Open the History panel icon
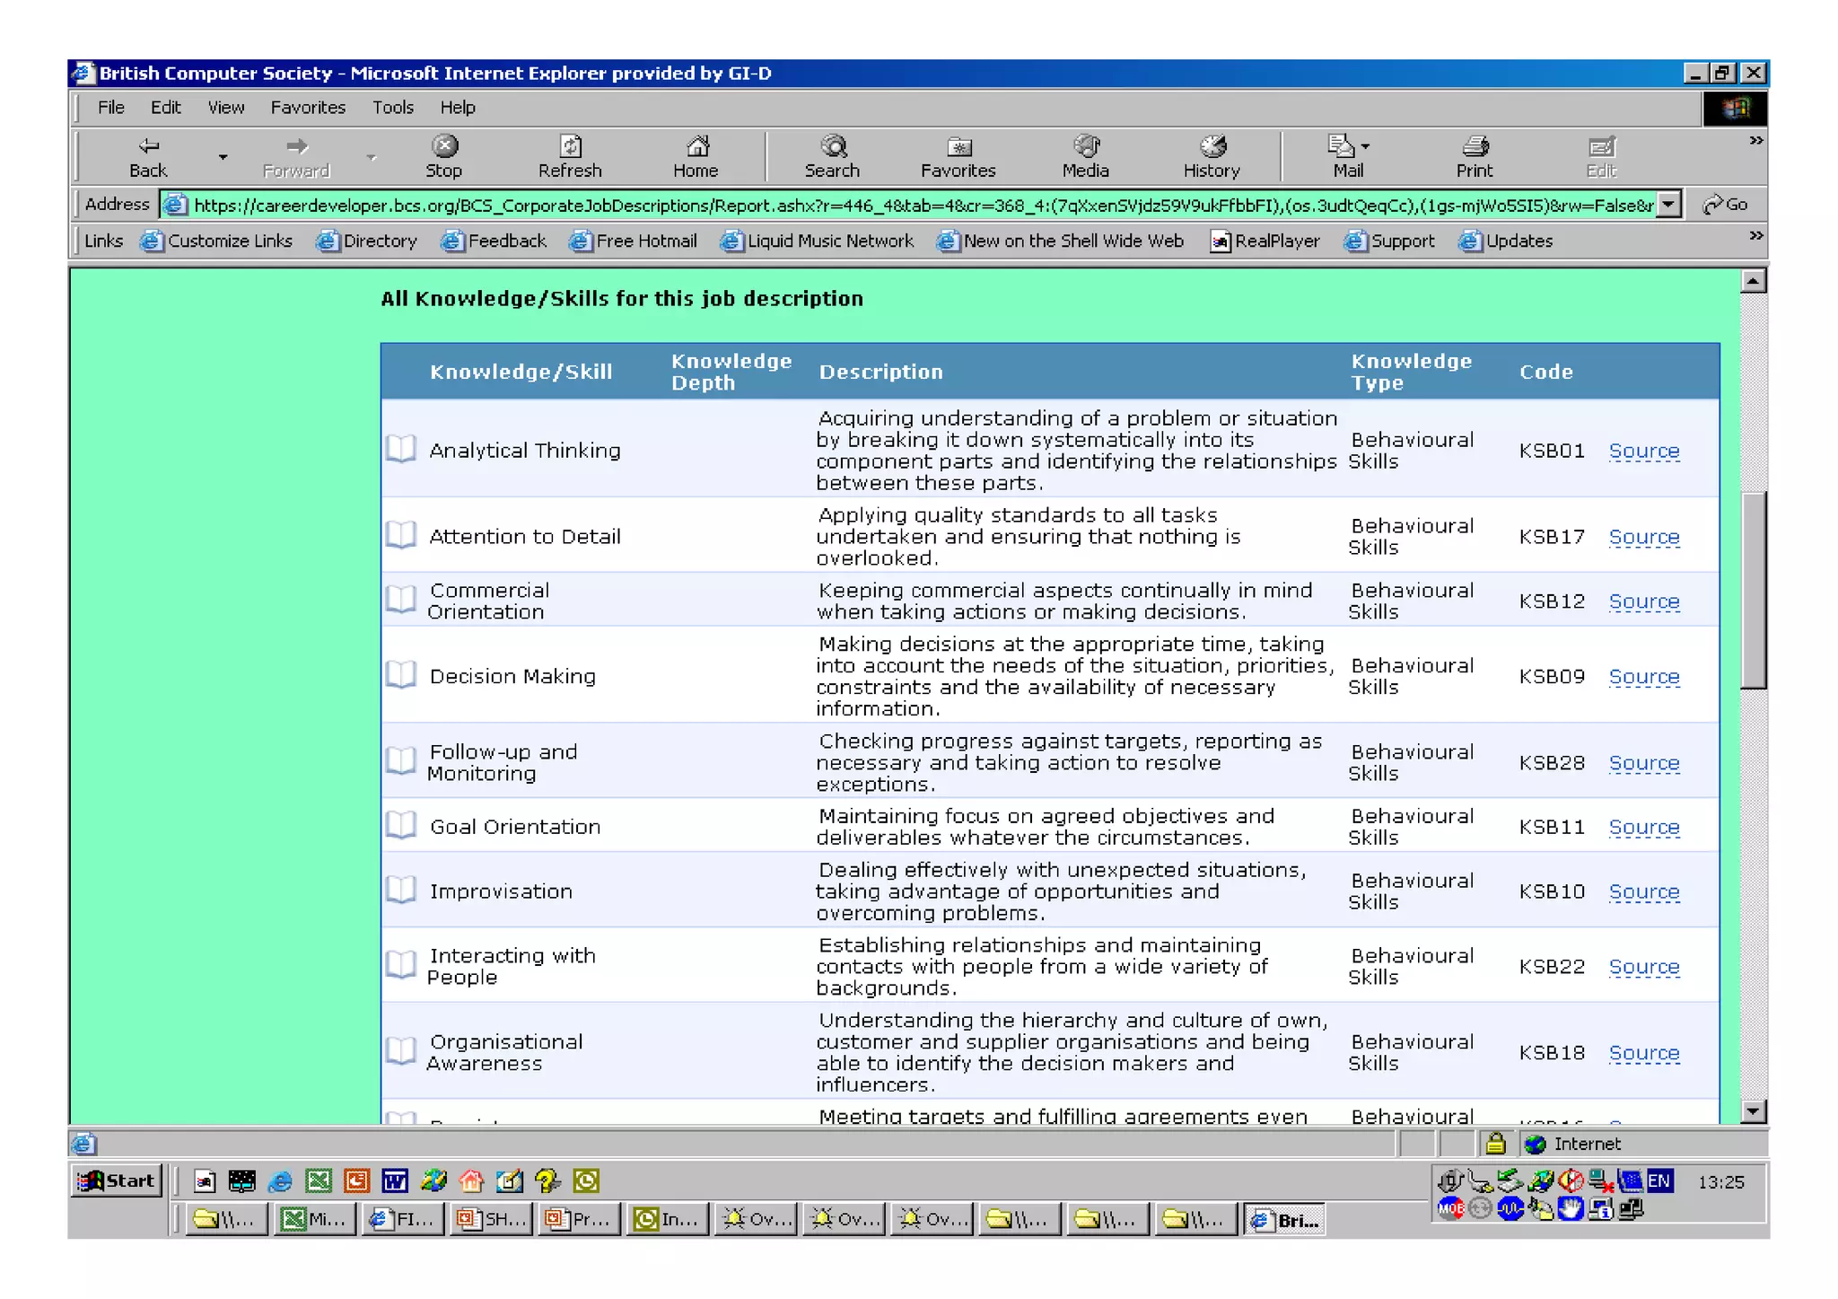Screen dimensions: 1838x1299 coord(1212,147)
